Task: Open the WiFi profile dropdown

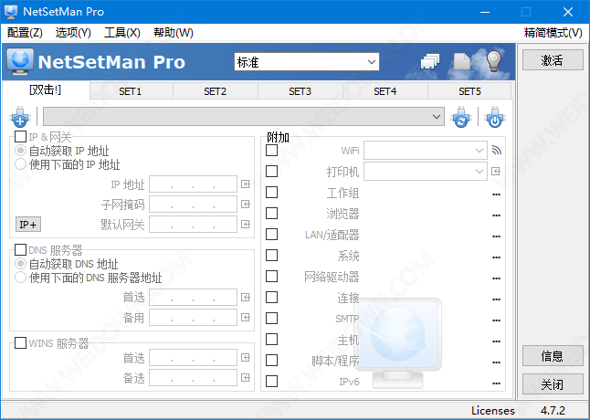Action: coord(426,151)
